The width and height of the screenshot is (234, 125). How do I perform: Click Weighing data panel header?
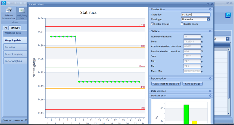(x=15, y=33)
